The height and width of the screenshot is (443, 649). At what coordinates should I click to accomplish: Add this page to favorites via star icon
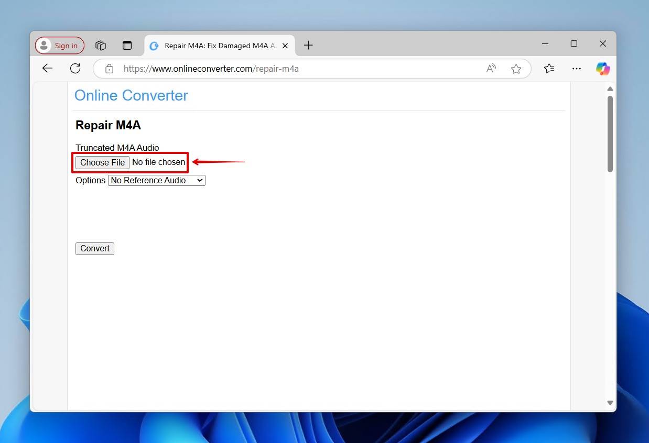click(x=516, y=69)
